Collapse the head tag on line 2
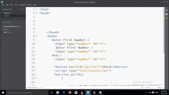This screenshot has height=95, width=169. coord(37,13)
